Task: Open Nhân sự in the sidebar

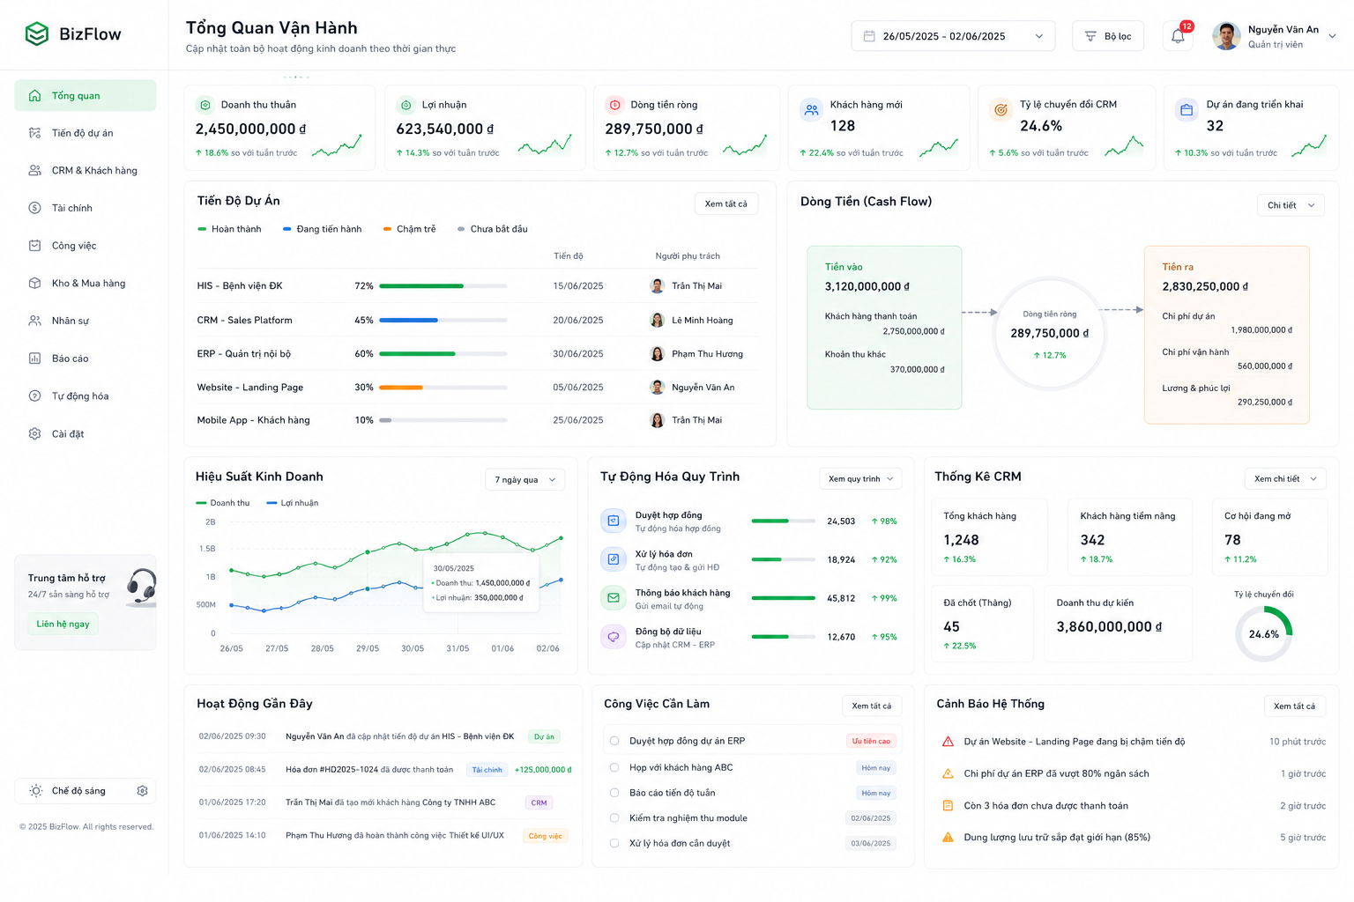Action: pyautogui.click(x=86, y=322)
